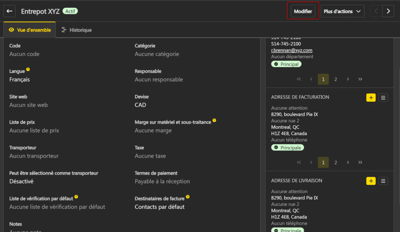Click help icon next to Langue
The height and width of the screenshot is (232, 400).
click(28, 70)
